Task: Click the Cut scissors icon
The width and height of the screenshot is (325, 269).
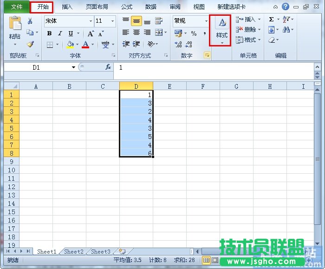Action: (30, 21)
